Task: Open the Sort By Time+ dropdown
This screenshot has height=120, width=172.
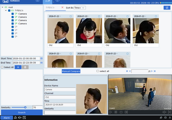Action: coord(80,8)
